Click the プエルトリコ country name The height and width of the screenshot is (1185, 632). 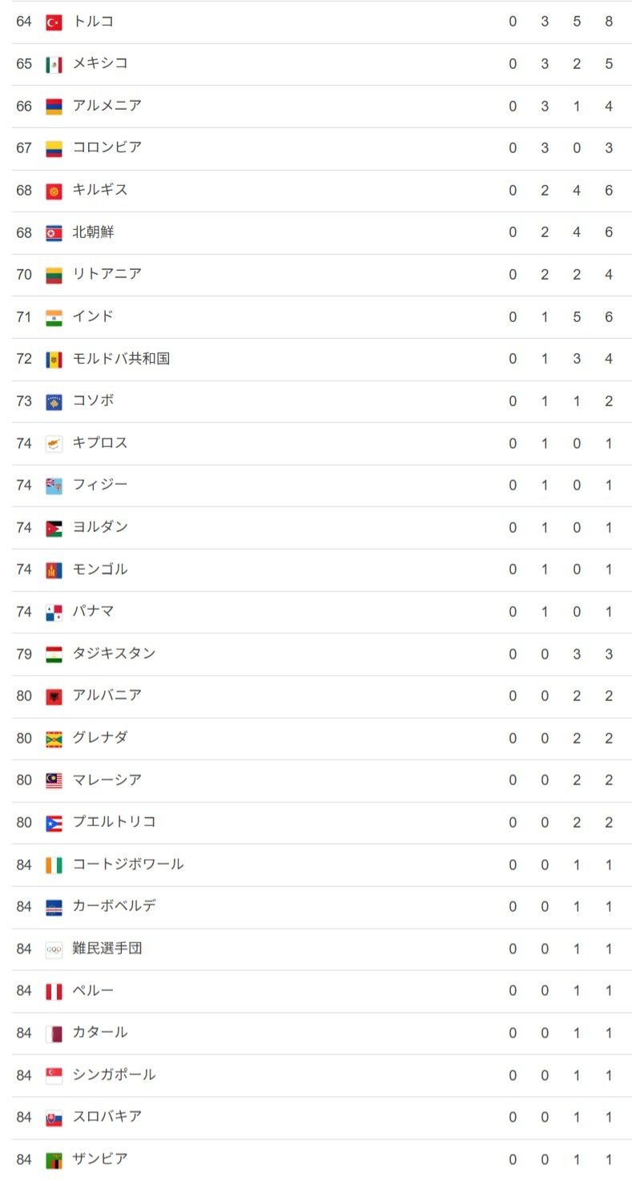tap(114, 822)
